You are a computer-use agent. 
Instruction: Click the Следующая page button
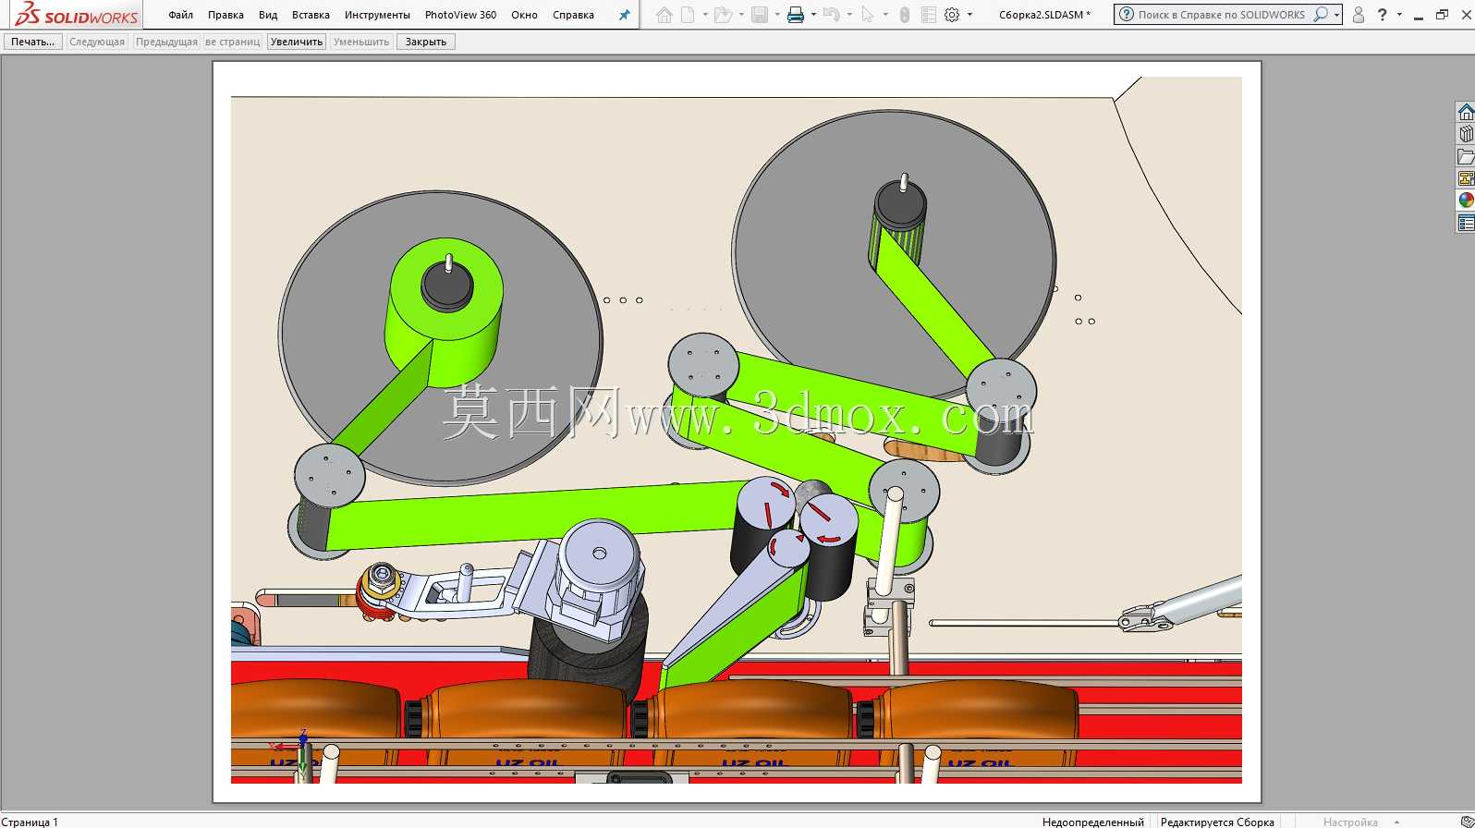(x=97, y=42)
